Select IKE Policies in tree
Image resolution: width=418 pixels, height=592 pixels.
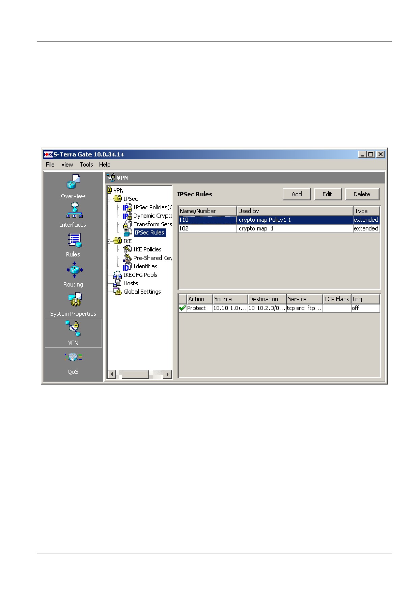[147, 249]
